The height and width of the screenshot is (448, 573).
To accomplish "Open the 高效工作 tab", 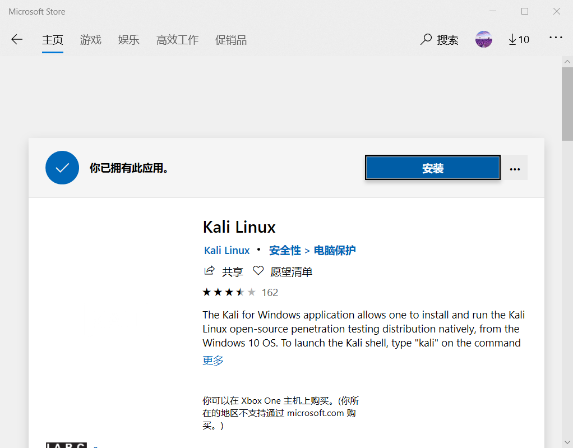I will coord(177,40).
